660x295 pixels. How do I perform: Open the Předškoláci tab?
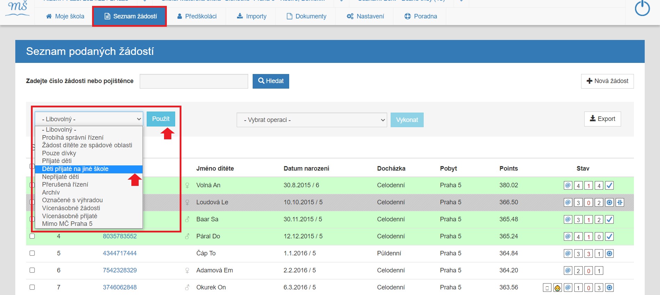[197, 16]
